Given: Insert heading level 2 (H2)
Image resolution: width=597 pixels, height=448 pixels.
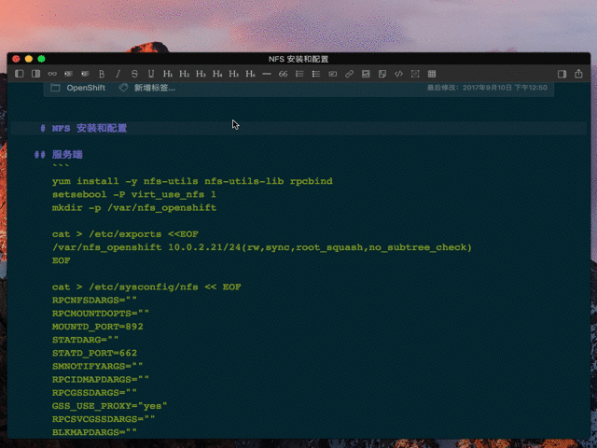Looking at the screenshot, I should [185, 74].
